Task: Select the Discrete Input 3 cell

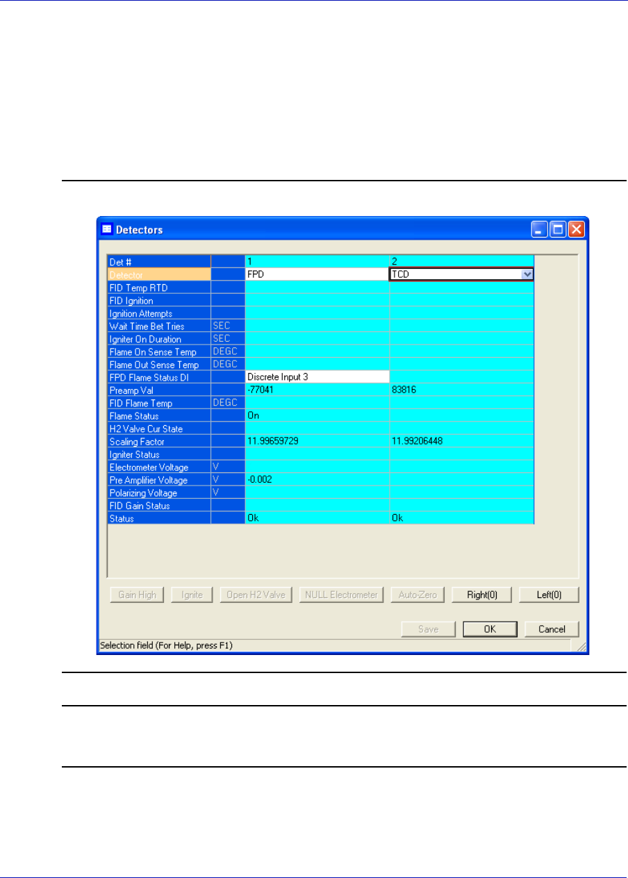Action: 317,376
